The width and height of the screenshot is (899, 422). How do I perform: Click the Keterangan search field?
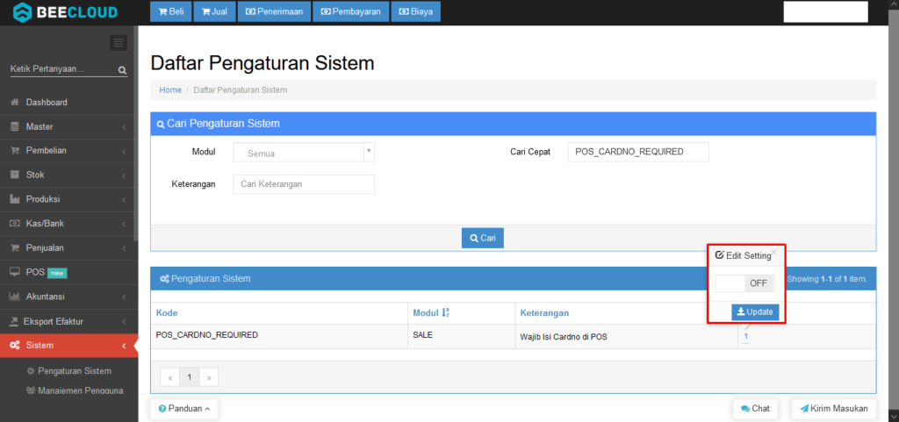tap(304, 184)
